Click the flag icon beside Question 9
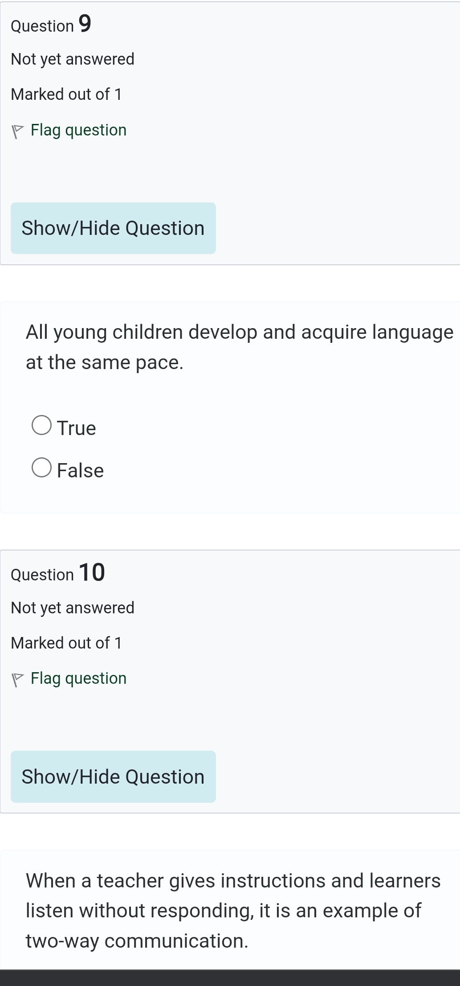Image resolution: width=460 pixels, height=986 pixels. [x=18, y=130]
